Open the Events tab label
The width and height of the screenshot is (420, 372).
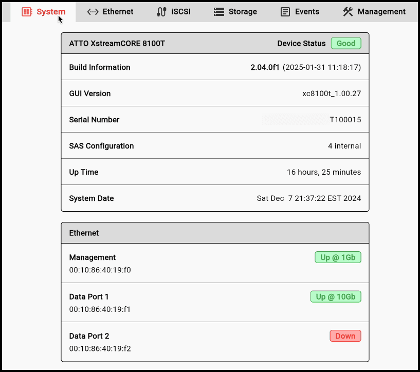point(307,12)
